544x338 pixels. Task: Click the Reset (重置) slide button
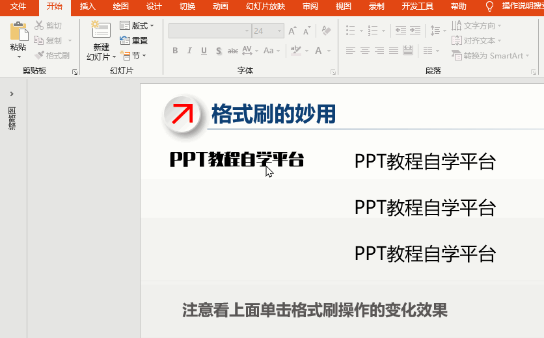pos(134,40)
